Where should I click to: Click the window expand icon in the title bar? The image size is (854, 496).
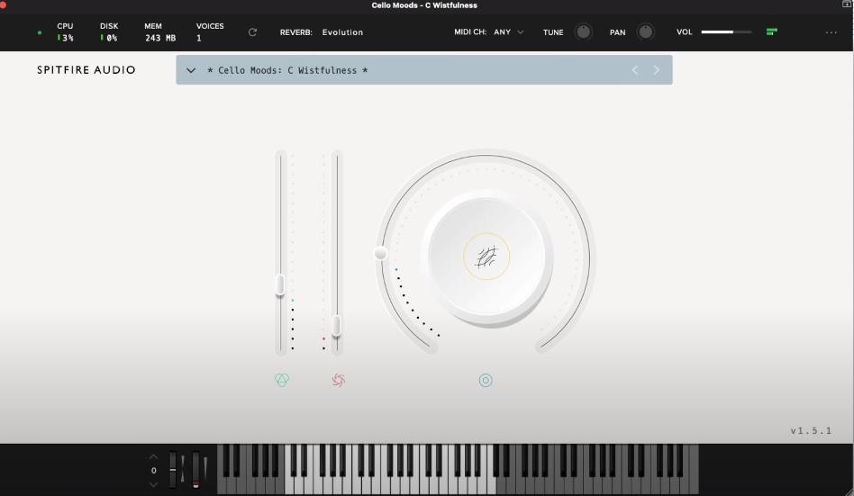pos(847,4)
